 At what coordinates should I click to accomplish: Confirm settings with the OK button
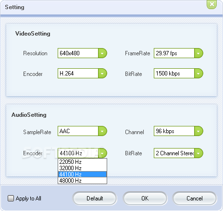145,199
